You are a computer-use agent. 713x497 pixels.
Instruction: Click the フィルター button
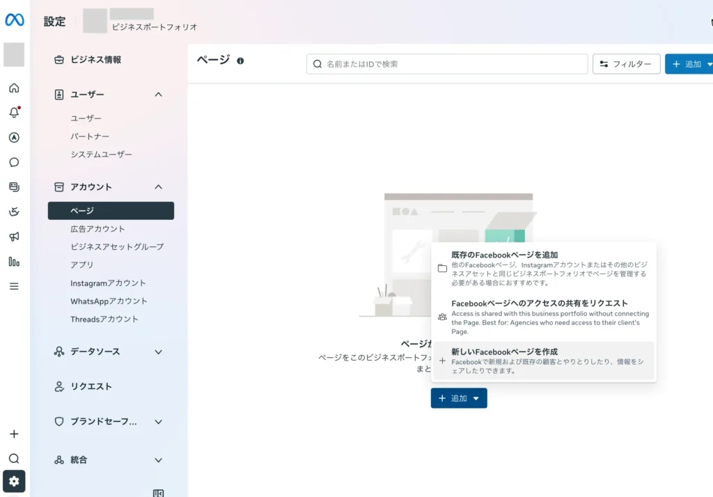pos(626,64)
